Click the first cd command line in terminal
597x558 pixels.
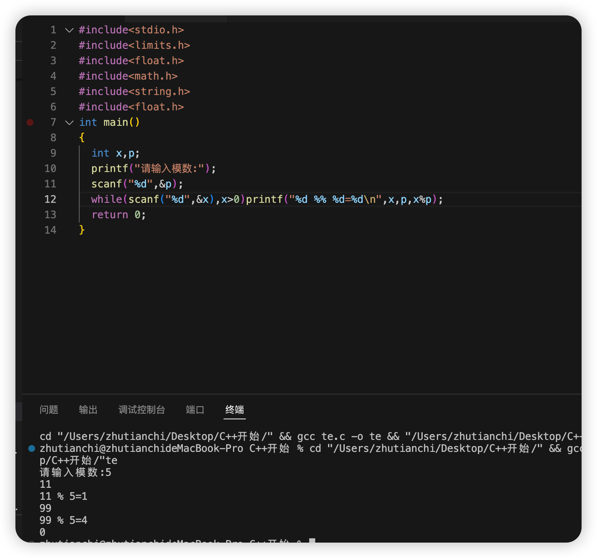[310, 436]
